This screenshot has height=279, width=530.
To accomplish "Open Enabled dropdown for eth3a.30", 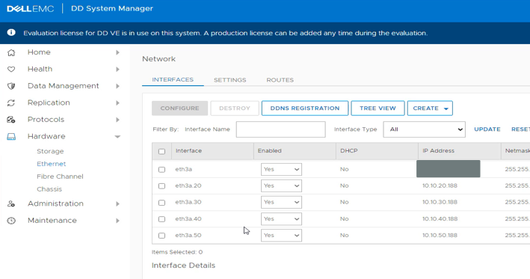I will coord(281,202).
